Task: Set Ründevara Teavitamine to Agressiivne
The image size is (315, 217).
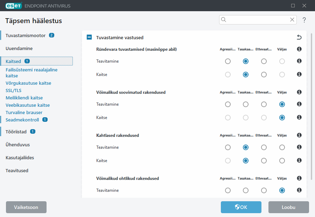Action: 228,61
